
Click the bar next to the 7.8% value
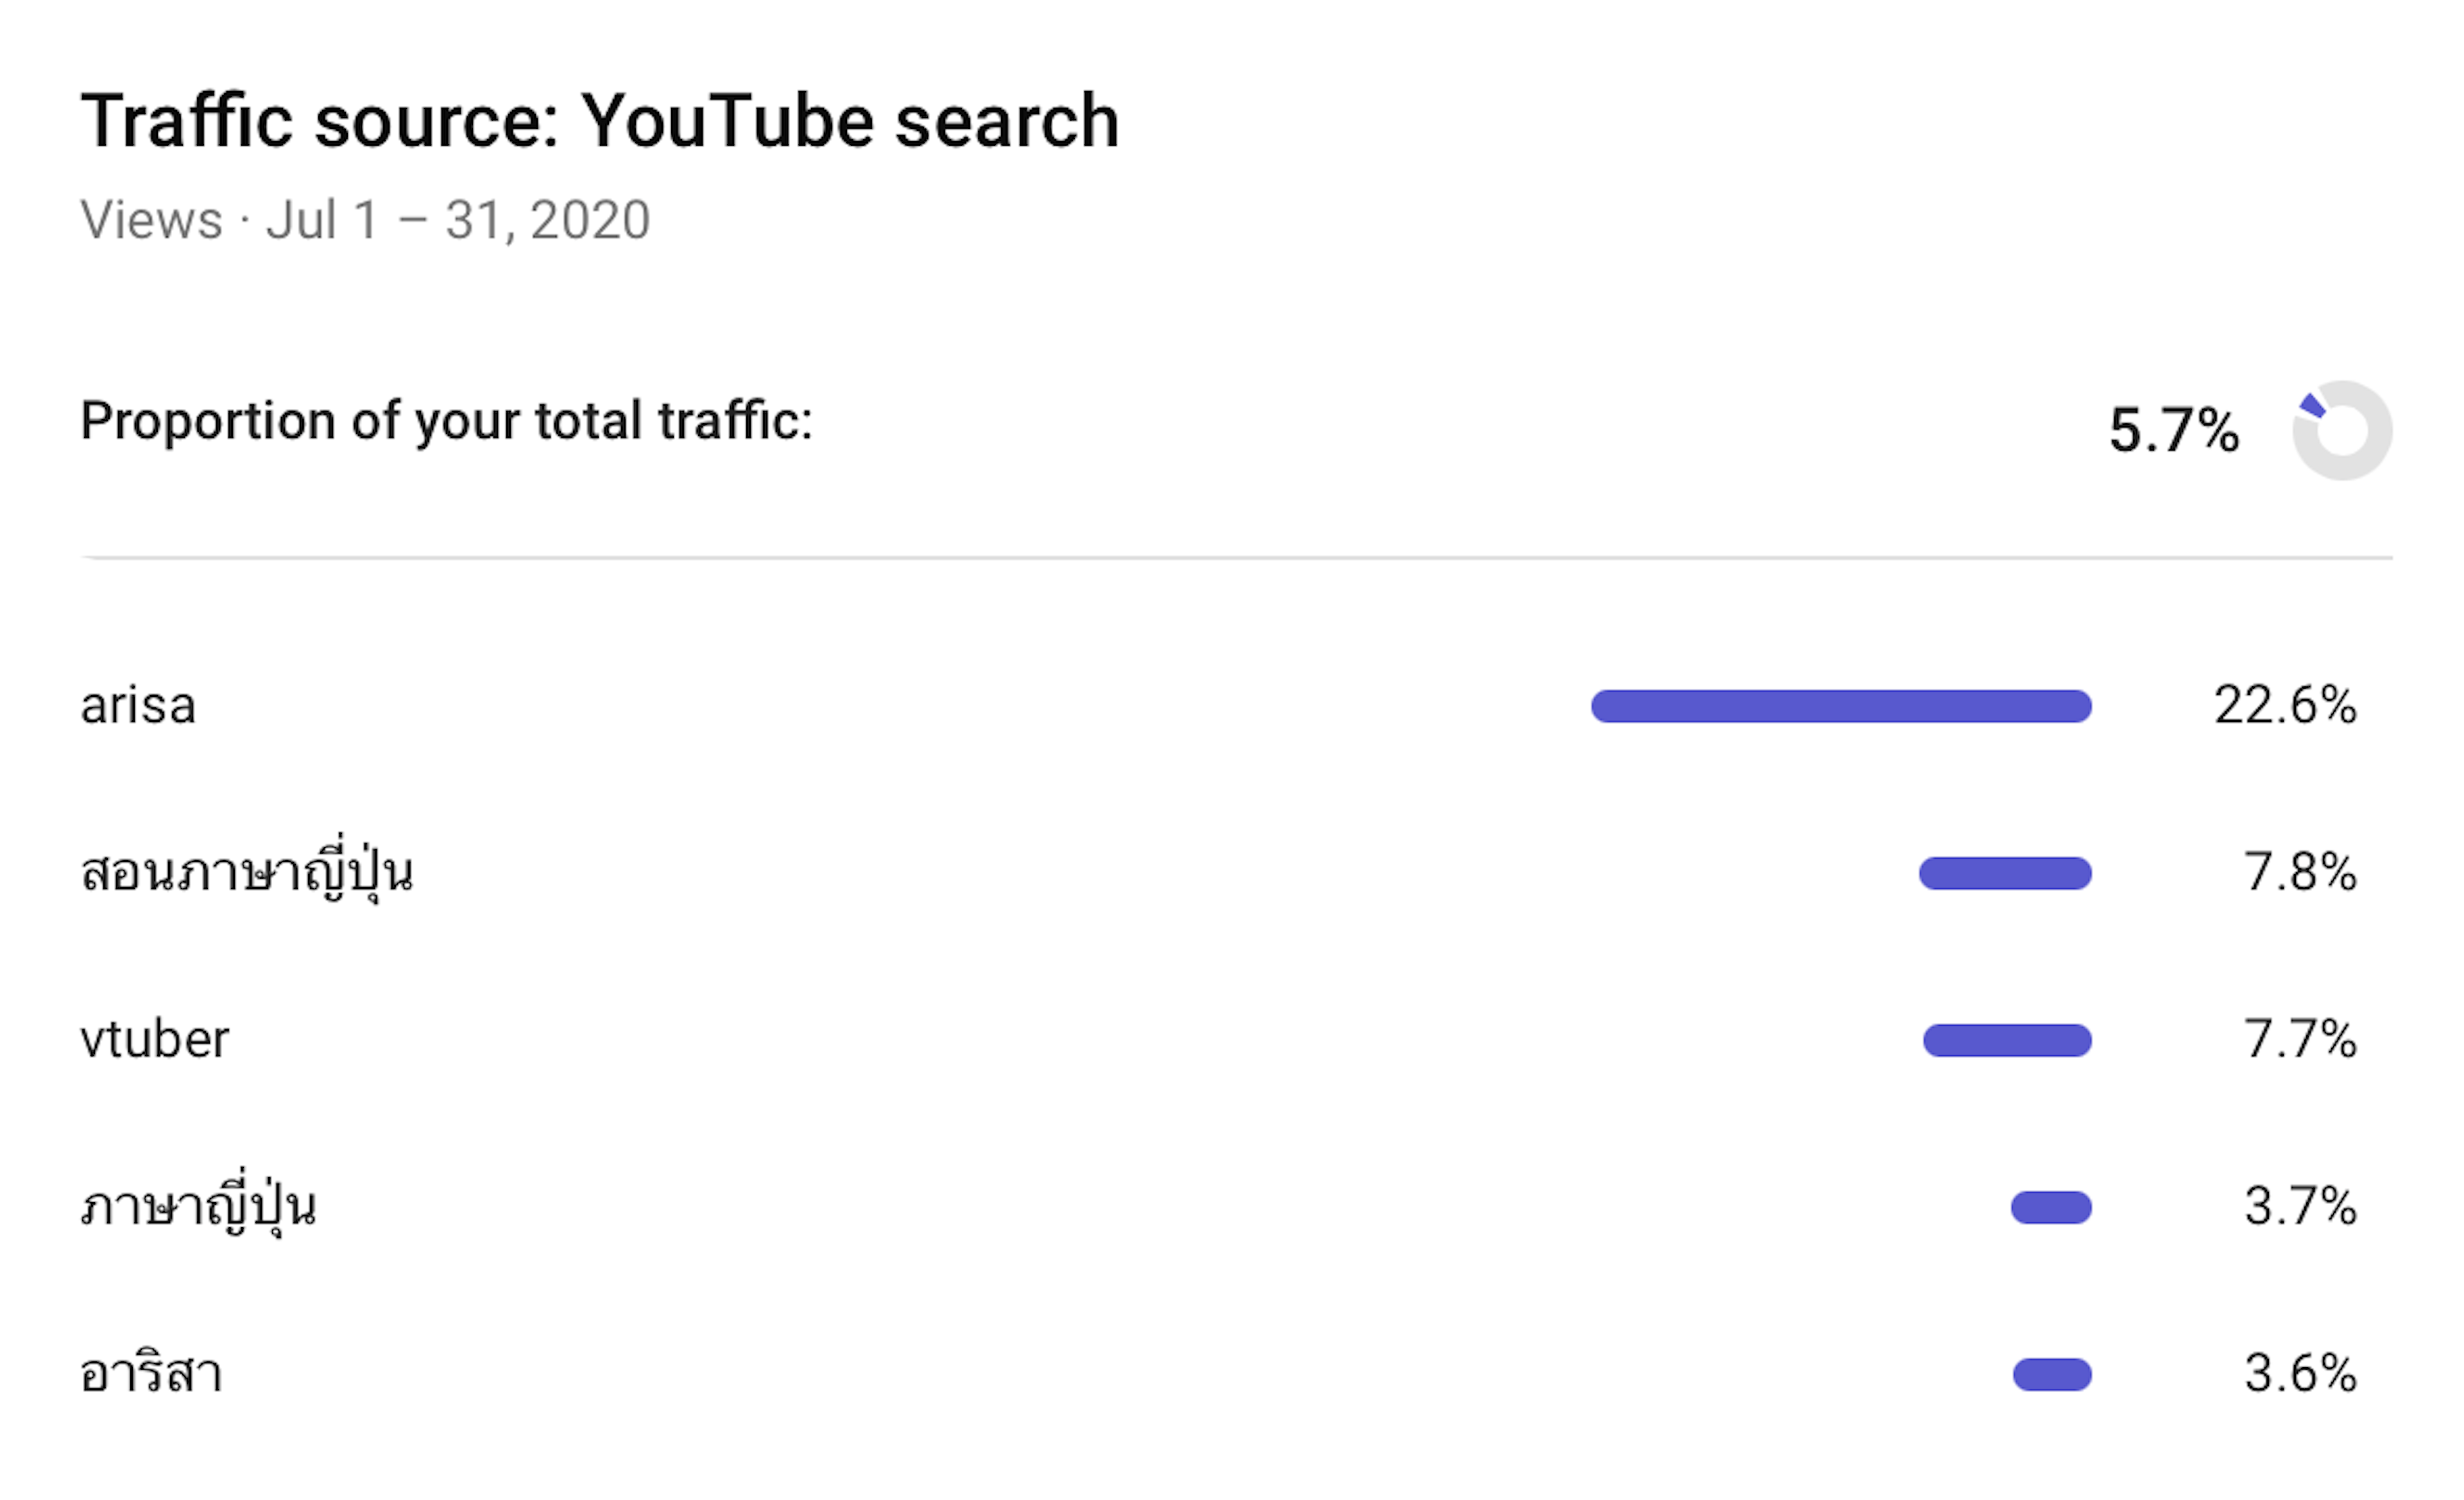tap(2005, 873)
